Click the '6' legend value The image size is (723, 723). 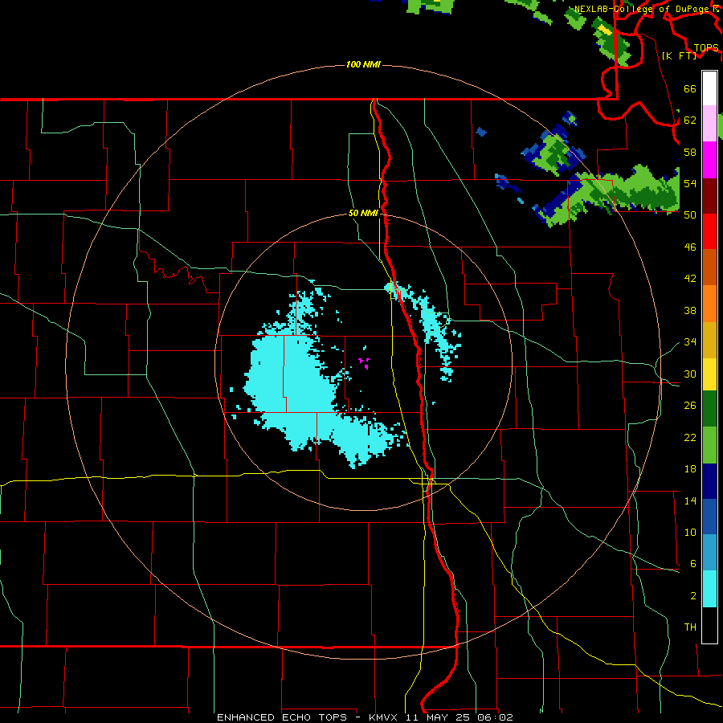click(692, 563)
